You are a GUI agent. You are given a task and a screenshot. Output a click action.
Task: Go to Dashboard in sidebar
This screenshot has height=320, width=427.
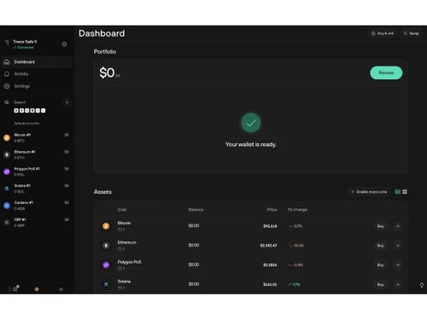(37, 62)
